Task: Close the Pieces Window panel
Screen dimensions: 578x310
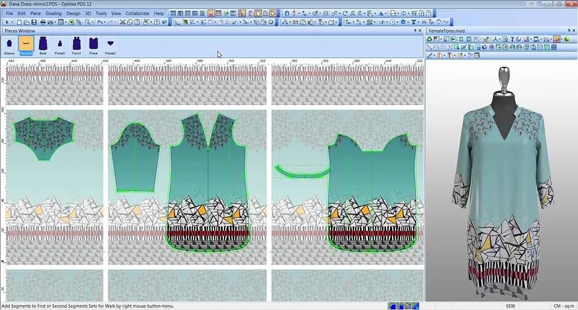Action: pyautogui.click(x=420, y=30)
